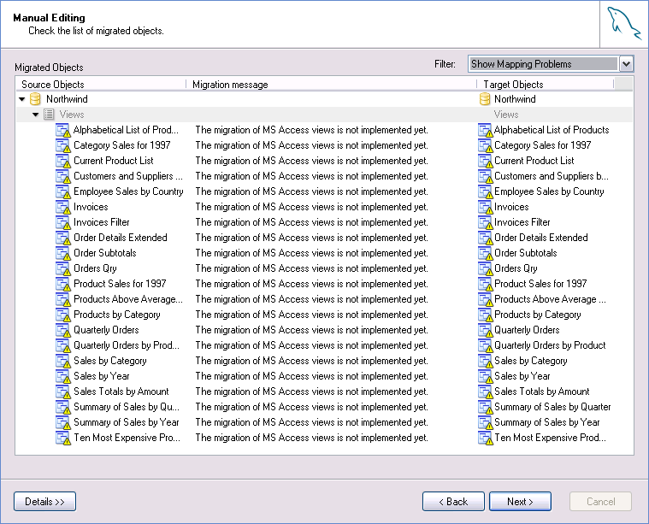Select target object Sales Totals by Amount
The image size is (649, 524).
click(x=542, y=392)
